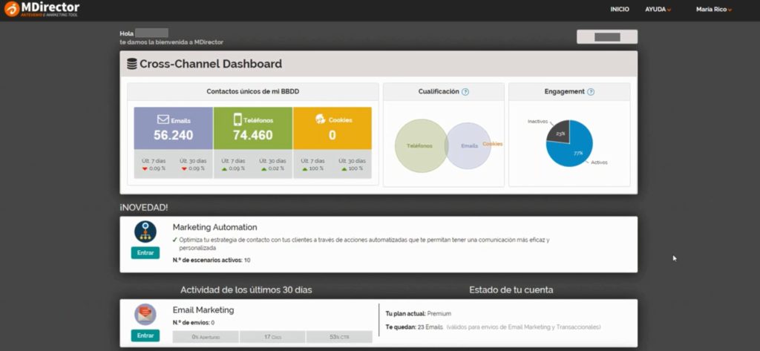This screenshot has height=351, width=760.
Task: Click the blurred button at top right
Action: tap(607, 37)
